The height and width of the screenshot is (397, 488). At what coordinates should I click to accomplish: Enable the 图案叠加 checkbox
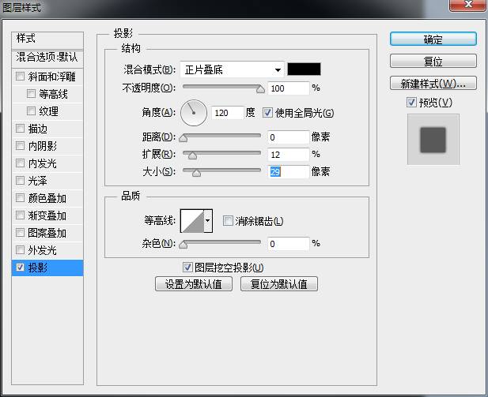pyautogui.click(x=20, y=233)
